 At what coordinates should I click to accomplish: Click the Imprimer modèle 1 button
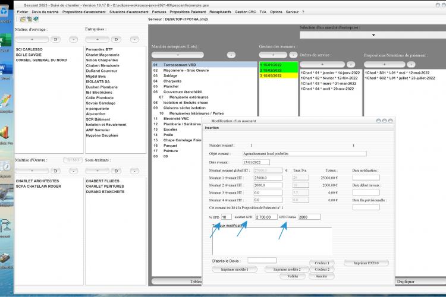click(235, 269)
